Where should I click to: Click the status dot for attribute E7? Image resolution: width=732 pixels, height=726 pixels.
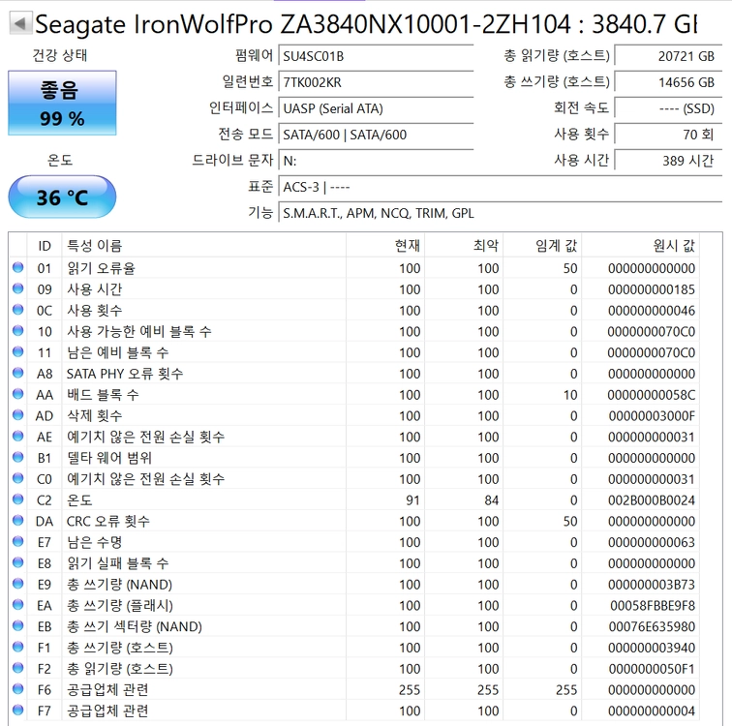pos(18,542)
